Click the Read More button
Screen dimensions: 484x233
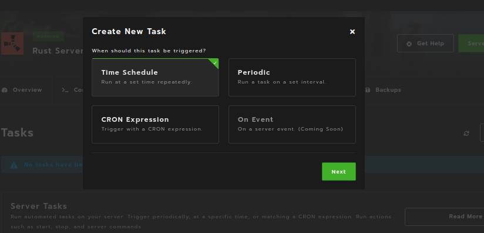point(445,217)
